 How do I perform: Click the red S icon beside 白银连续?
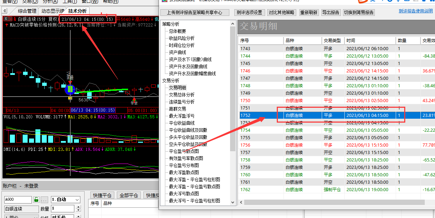coord(15,19)
